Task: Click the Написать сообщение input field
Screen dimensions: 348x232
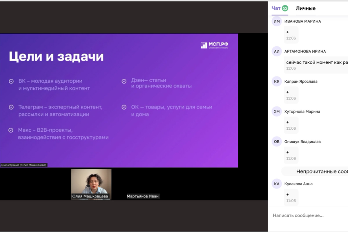Action: tap(308, 215)
